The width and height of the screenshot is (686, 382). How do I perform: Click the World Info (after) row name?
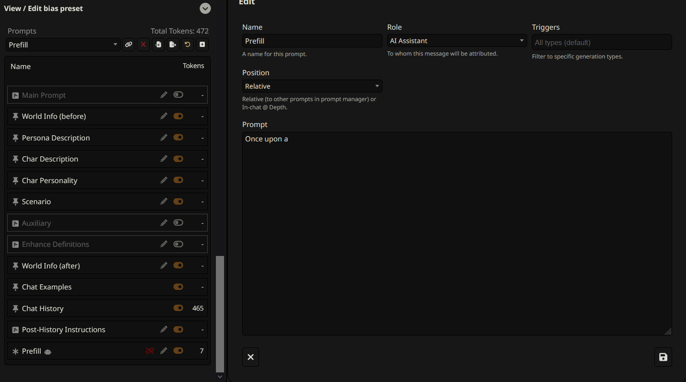pos(51,266)
